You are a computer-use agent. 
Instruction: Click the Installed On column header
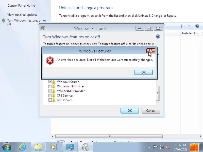(x=190, y=33)
